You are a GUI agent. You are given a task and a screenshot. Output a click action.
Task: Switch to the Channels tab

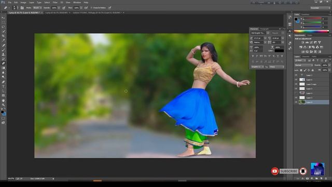[x=306, y=57]
